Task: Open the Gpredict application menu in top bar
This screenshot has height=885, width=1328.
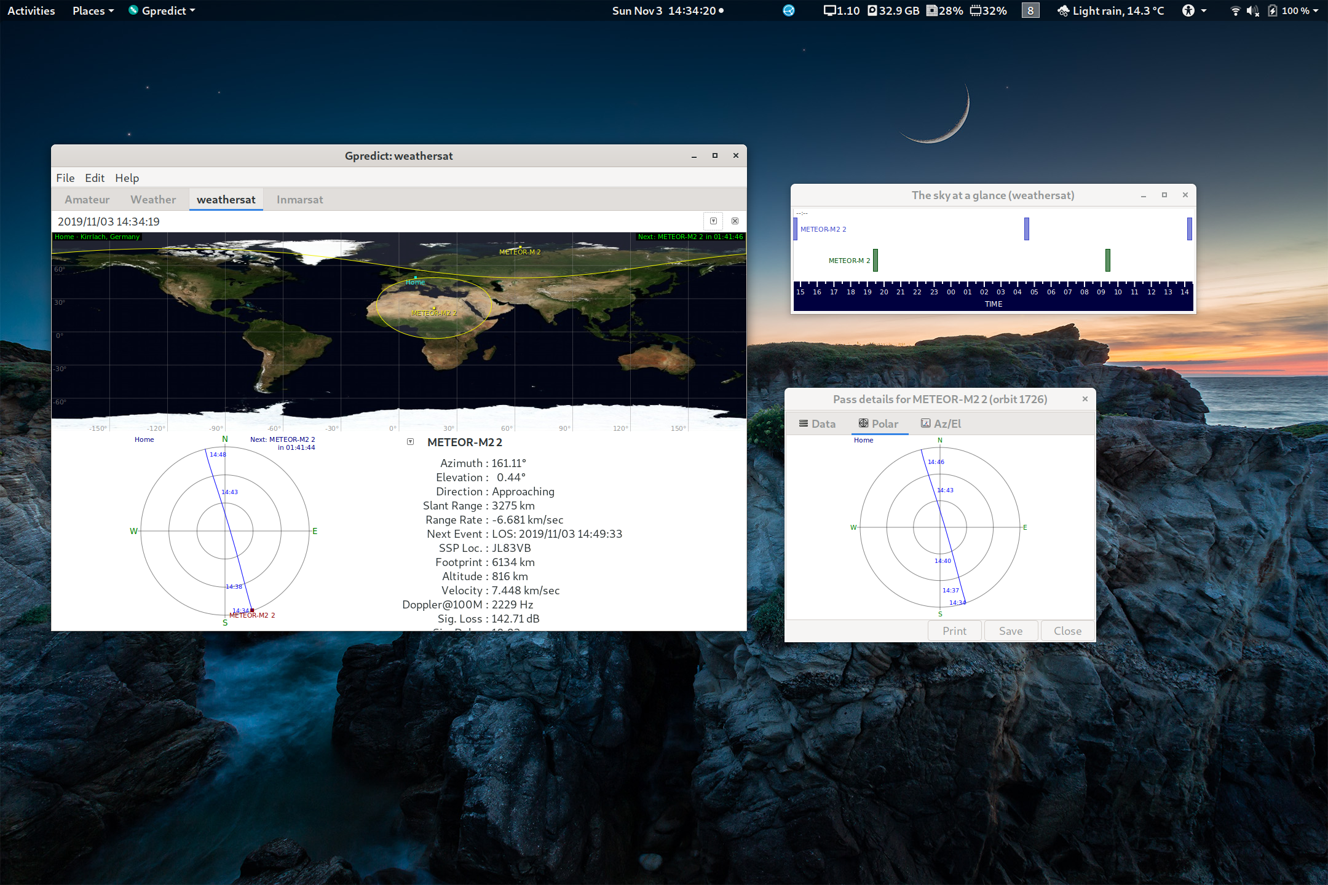Action: 162,10
